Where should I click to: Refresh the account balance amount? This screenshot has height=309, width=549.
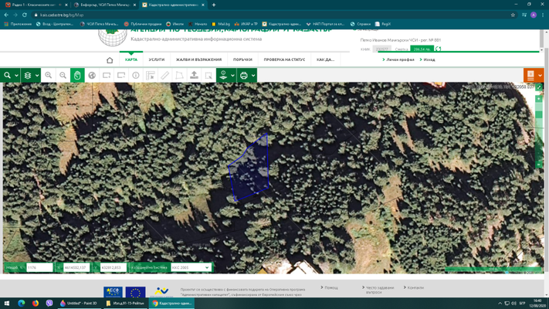(438, 49)
